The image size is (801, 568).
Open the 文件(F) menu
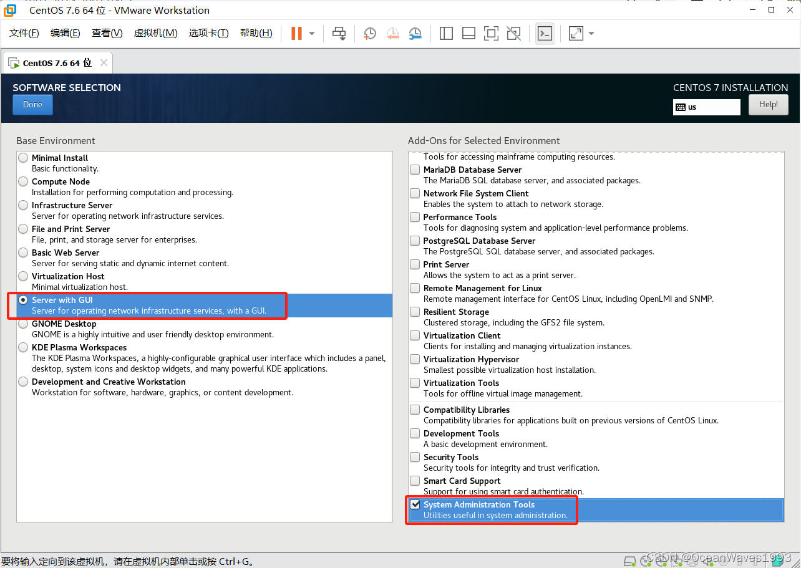pos(24,33)
